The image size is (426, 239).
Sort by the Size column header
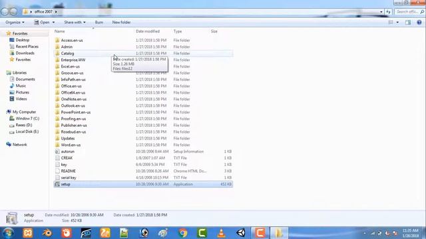tap(214, 31)
